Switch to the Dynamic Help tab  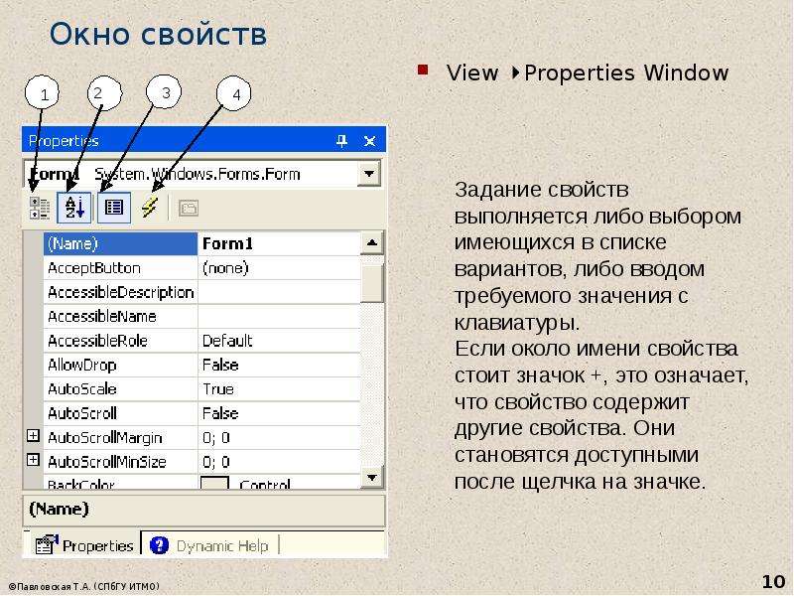click(210, 545)
